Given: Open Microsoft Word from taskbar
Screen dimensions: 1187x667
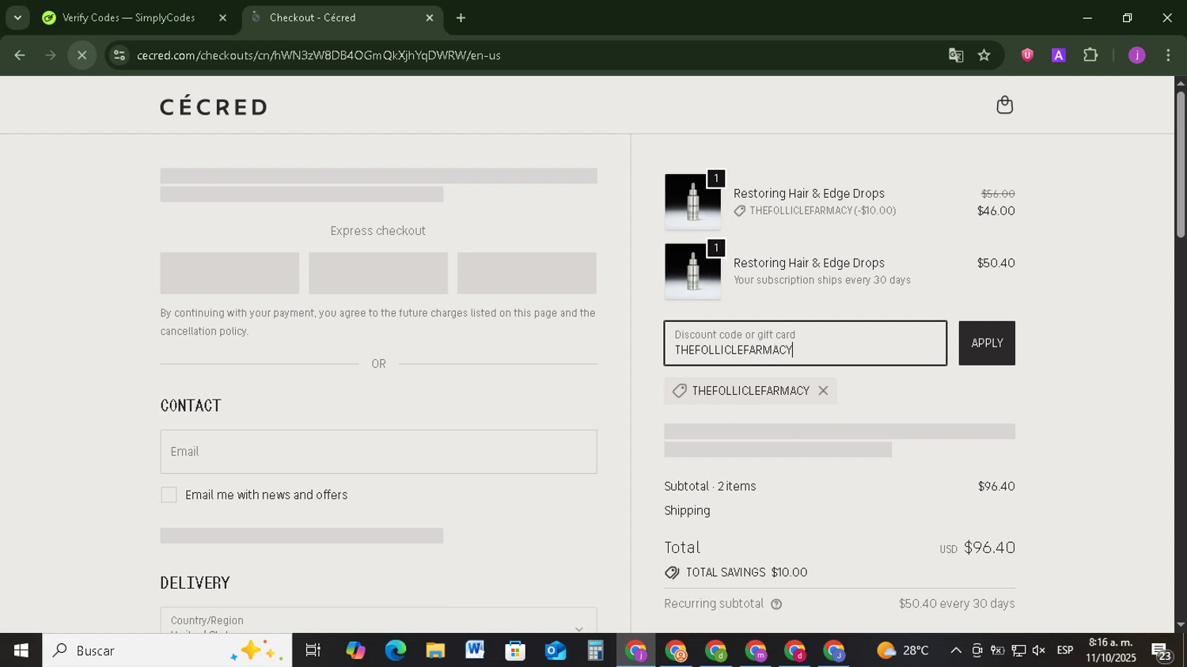Looking at the screenshot, I should click(x=475, y=650).
